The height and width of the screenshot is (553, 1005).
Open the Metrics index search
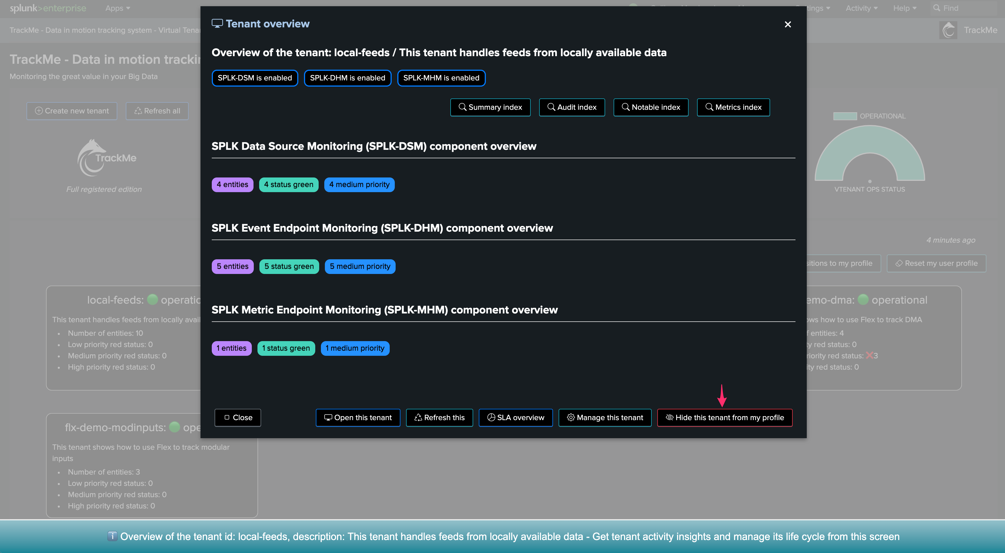coord(733,107)
